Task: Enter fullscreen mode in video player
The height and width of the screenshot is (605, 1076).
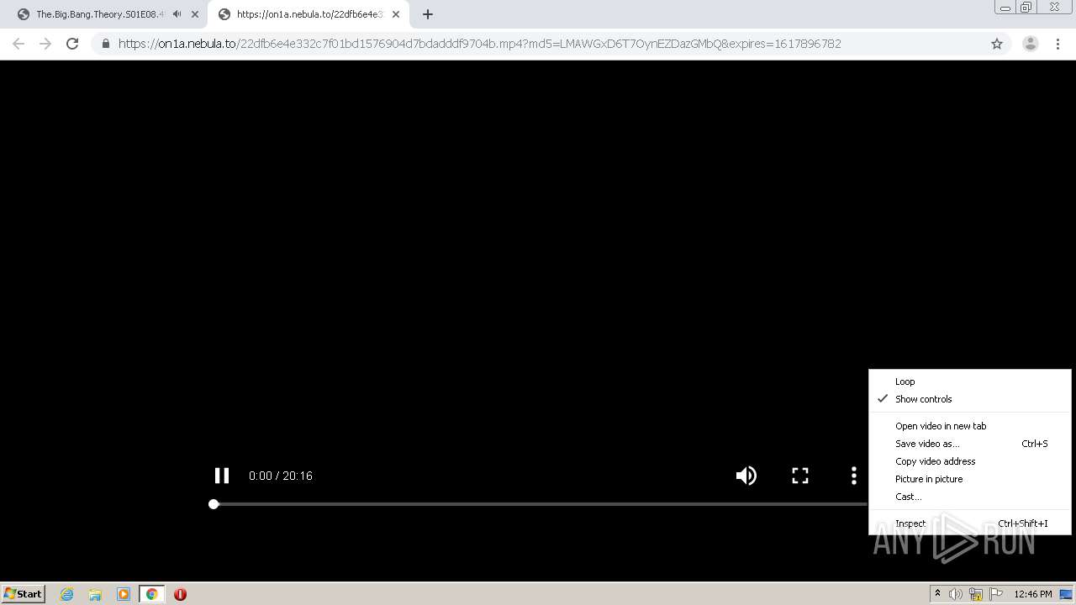Action: pos(800,476)
